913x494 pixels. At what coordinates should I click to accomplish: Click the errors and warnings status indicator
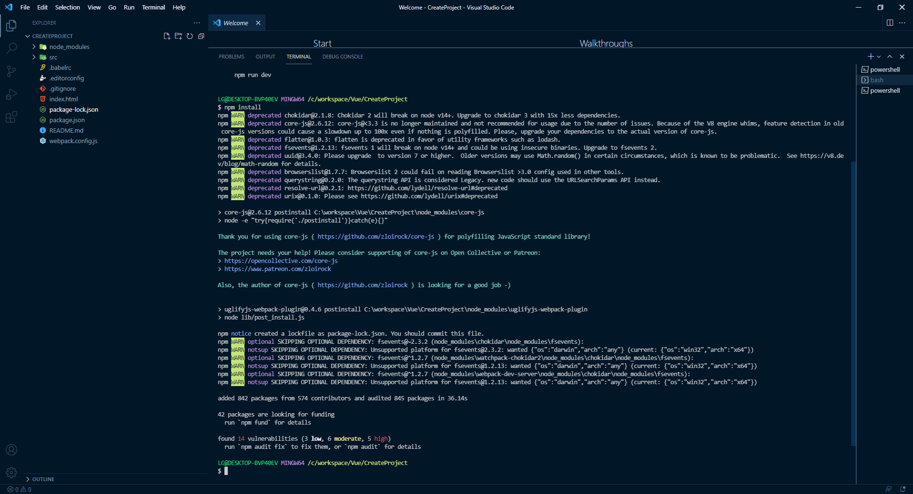(19, 489)
